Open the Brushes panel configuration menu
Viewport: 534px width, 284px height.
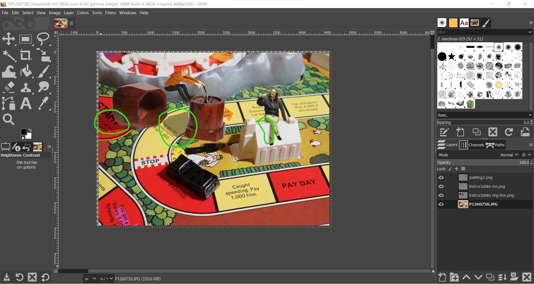531,23
